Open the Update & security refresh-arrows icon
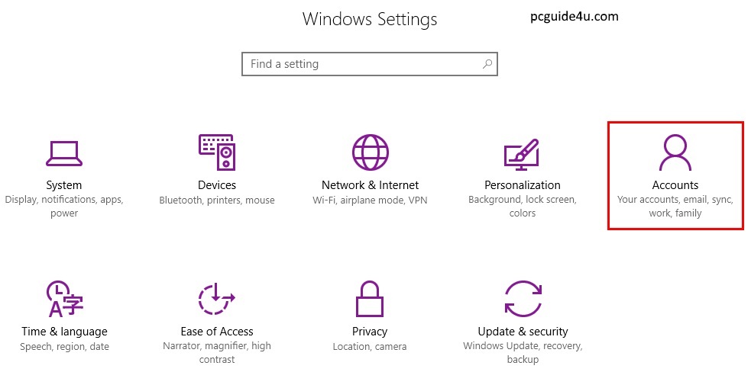The width and height of the screenshot is (751, 372). point(523,299)
